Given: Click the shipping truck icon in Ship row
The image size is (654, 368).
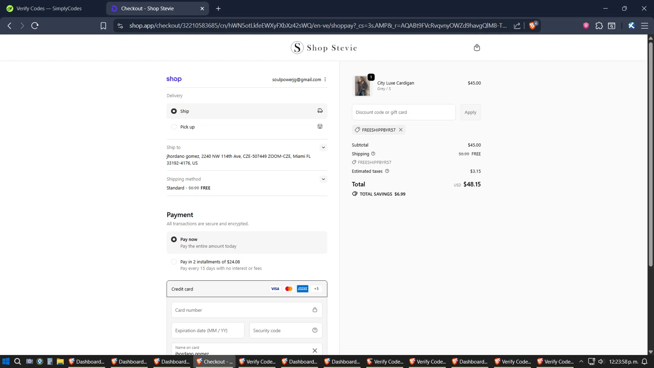Looking at the screenshot, I should pyautogui.click(x=320, y=111).
